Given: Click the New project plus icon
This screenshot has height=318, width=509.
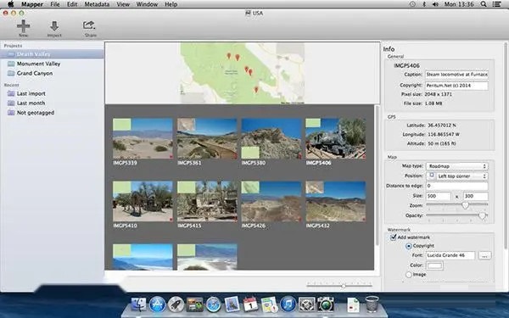Looking at the screenshot, I should [x=24, y=25].
